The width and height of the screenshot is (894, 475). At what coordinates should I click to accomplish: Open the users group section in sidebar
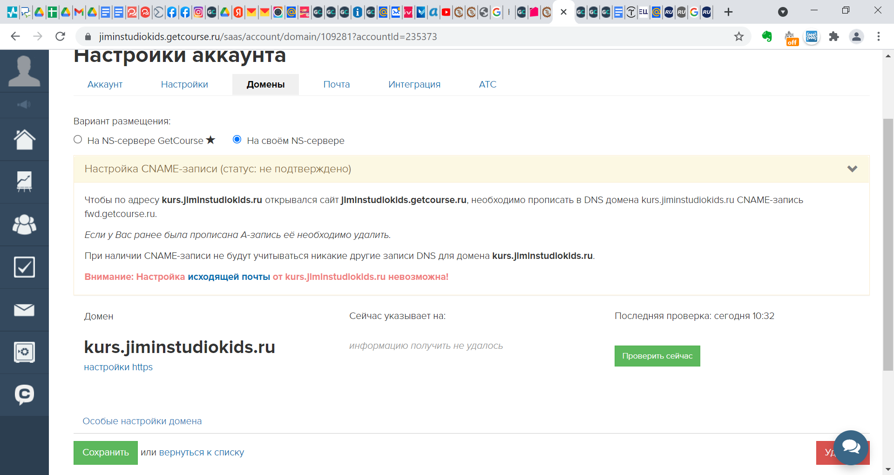coord(24,224)
